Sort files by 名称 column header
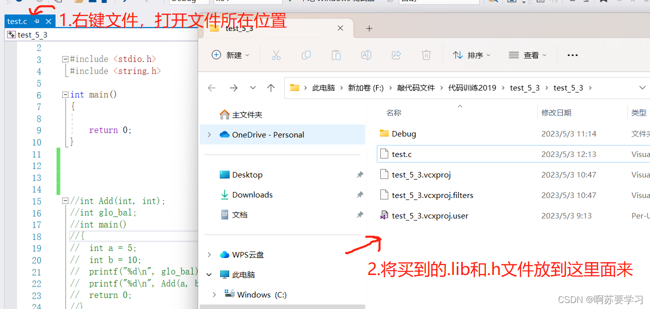 pos(394,113)
